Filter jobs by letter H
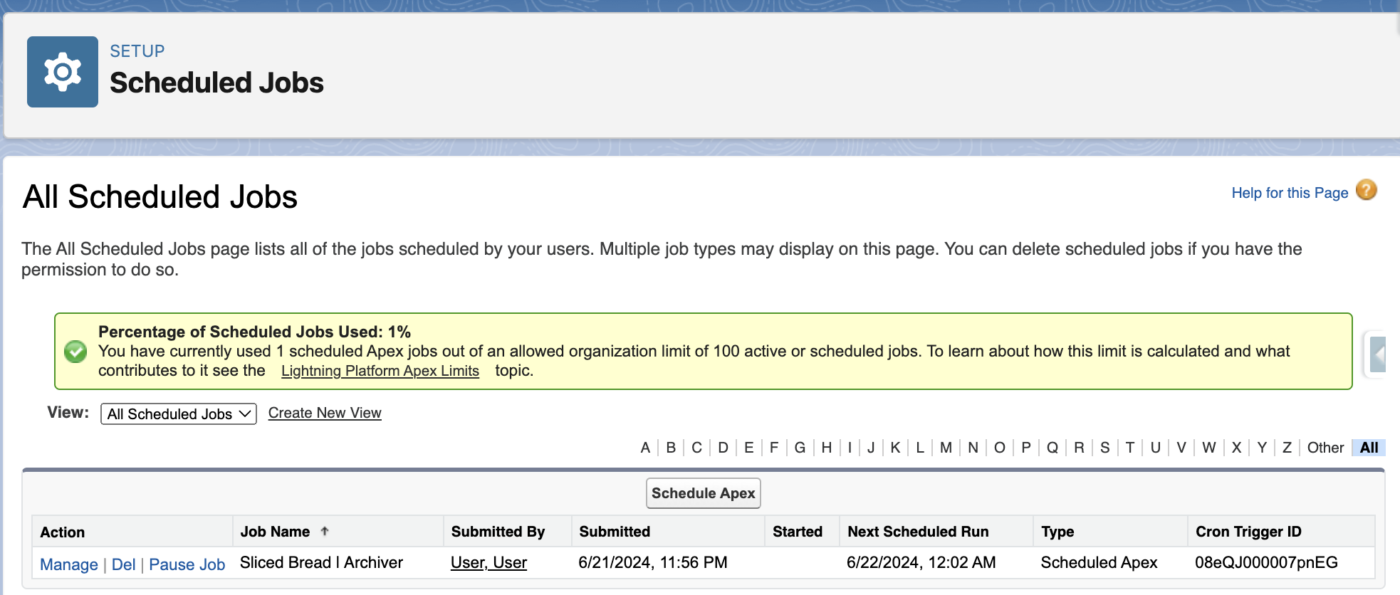 [826, 448]
